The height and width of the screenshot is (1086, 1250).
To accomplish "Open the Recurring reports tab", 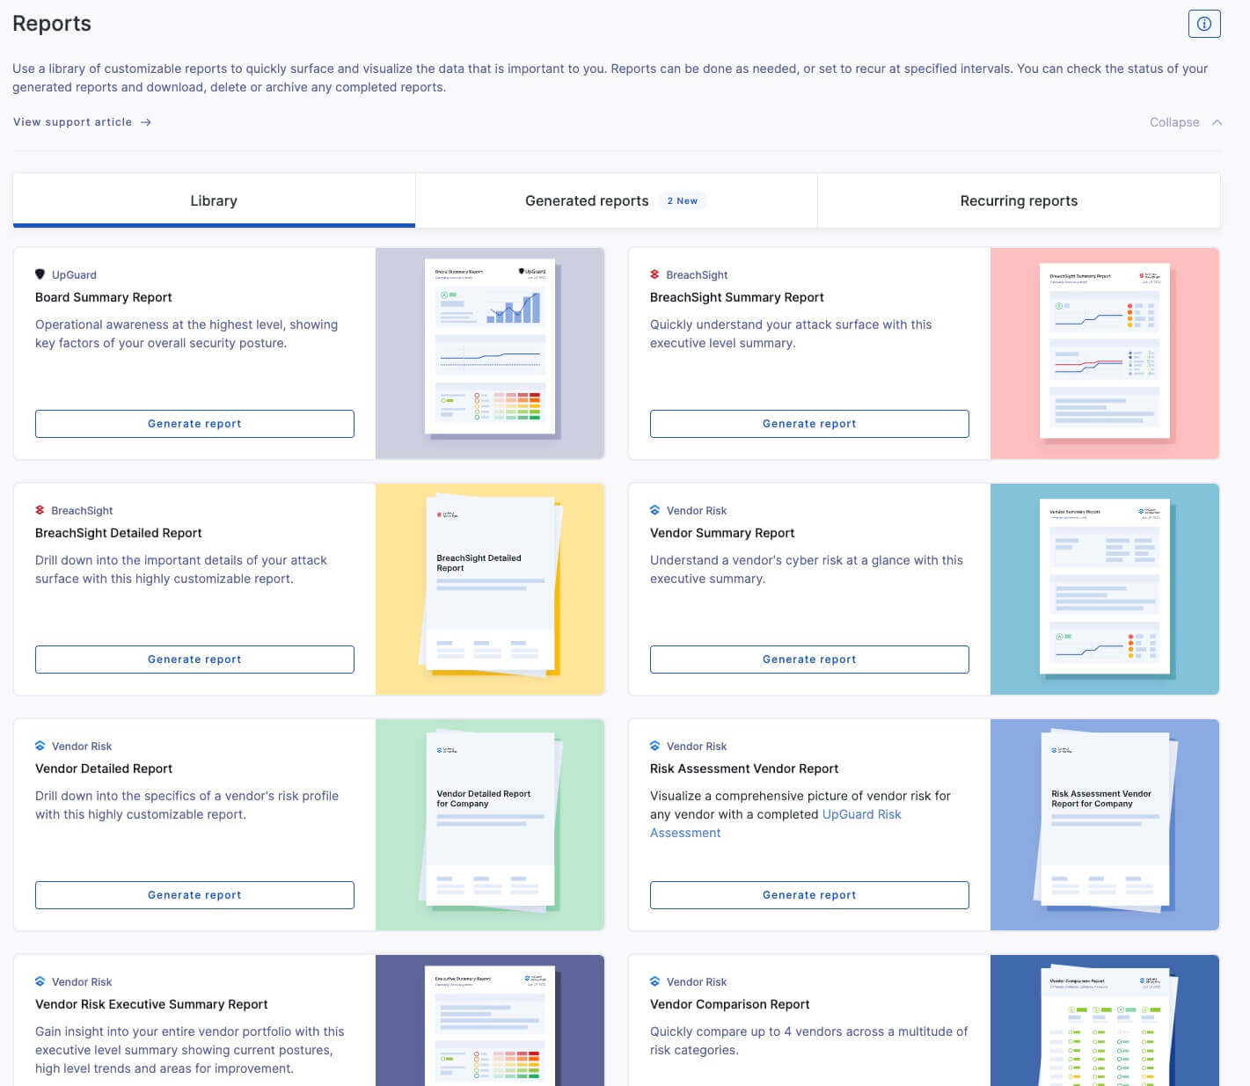I will 1019,200.
